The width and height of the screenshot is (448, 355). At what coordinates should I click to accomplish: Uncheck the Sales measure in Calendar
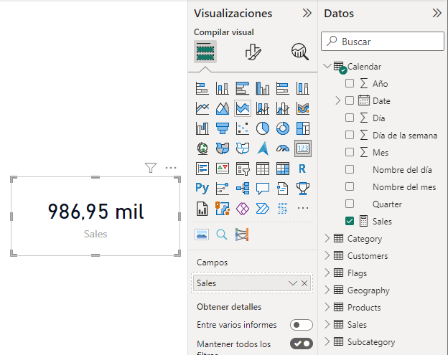coord(350,221)
